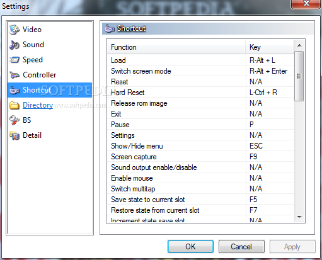The height and width of the screenshot is (260, 322).
Task: Select the Switch multitap row
Action: [x=200, y=189]
